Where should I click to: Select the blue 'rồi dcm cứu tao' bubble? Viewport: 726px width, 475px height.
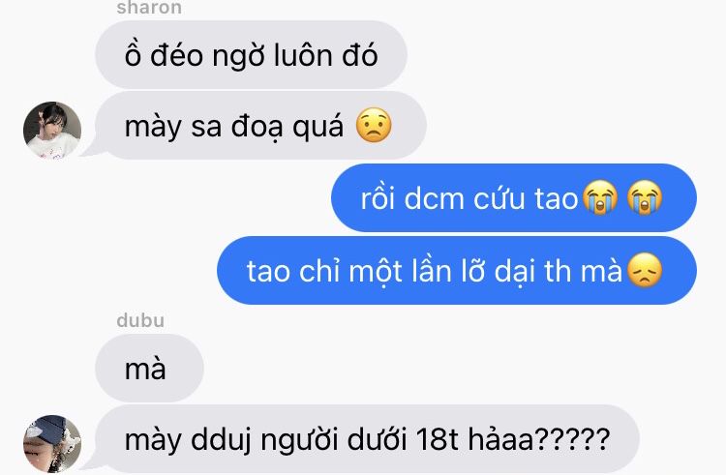coord(514,198)
